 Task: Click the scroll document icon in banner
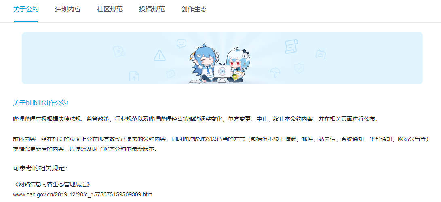click(291, 46)
